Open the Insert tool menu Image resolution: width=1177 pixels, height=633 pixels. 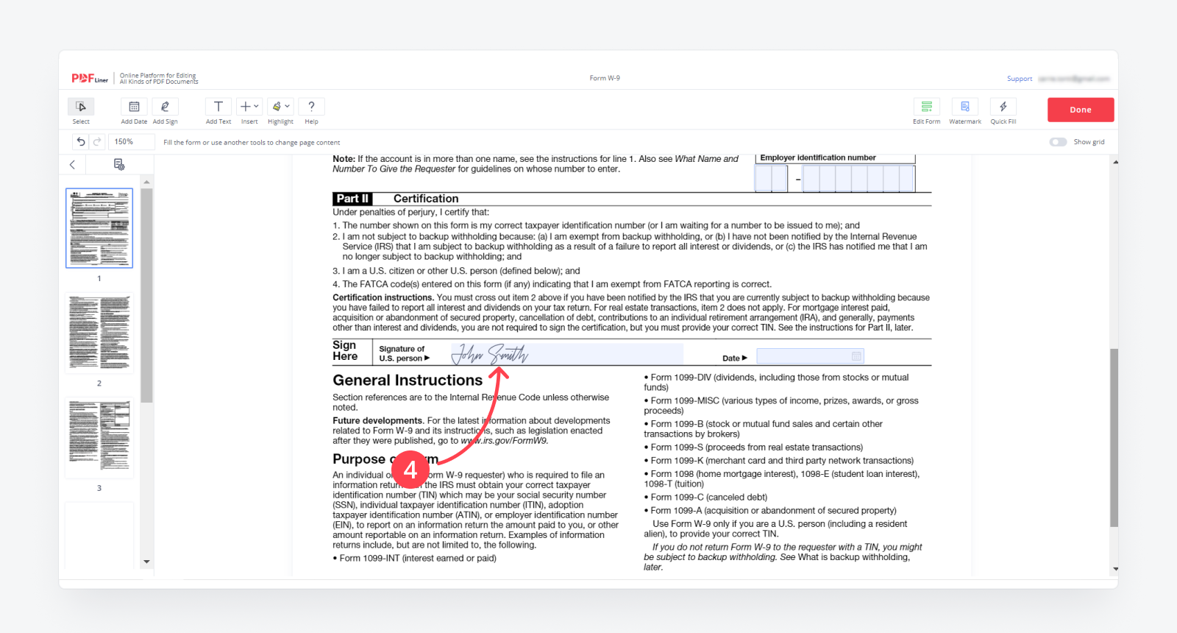tap(249, 107)
